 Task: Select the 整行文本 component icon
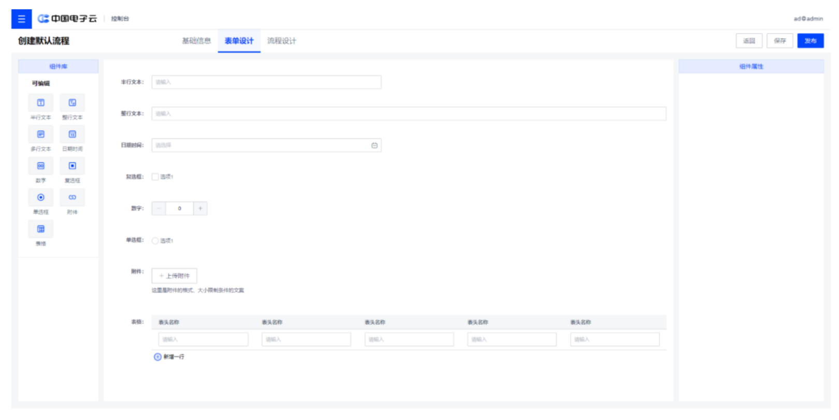[73, 103]
